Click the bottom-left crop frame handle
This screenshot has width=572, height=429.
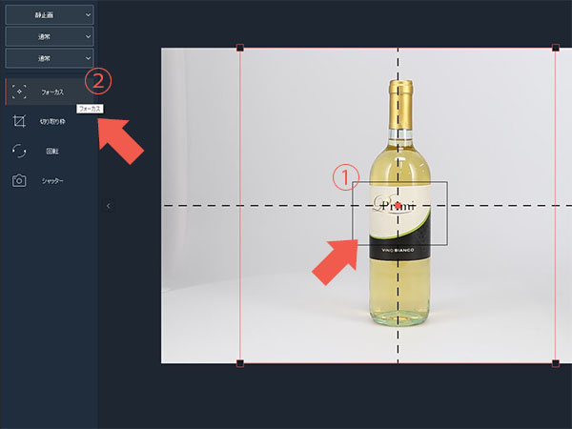point(239,362)
